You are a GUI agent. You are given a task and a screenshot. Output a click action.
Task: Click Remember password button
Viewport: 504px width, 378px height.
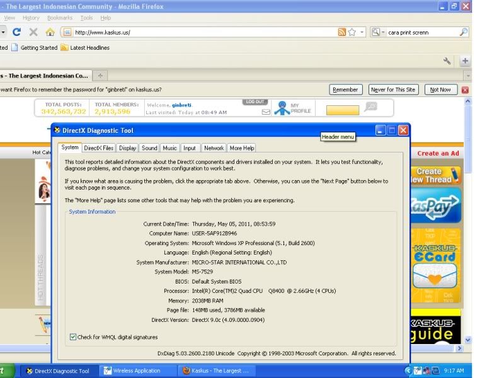[x=345, y=89]
